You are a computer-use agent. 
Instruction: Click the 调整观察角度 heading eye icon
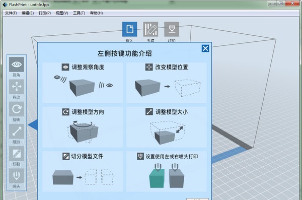[65, 67]
